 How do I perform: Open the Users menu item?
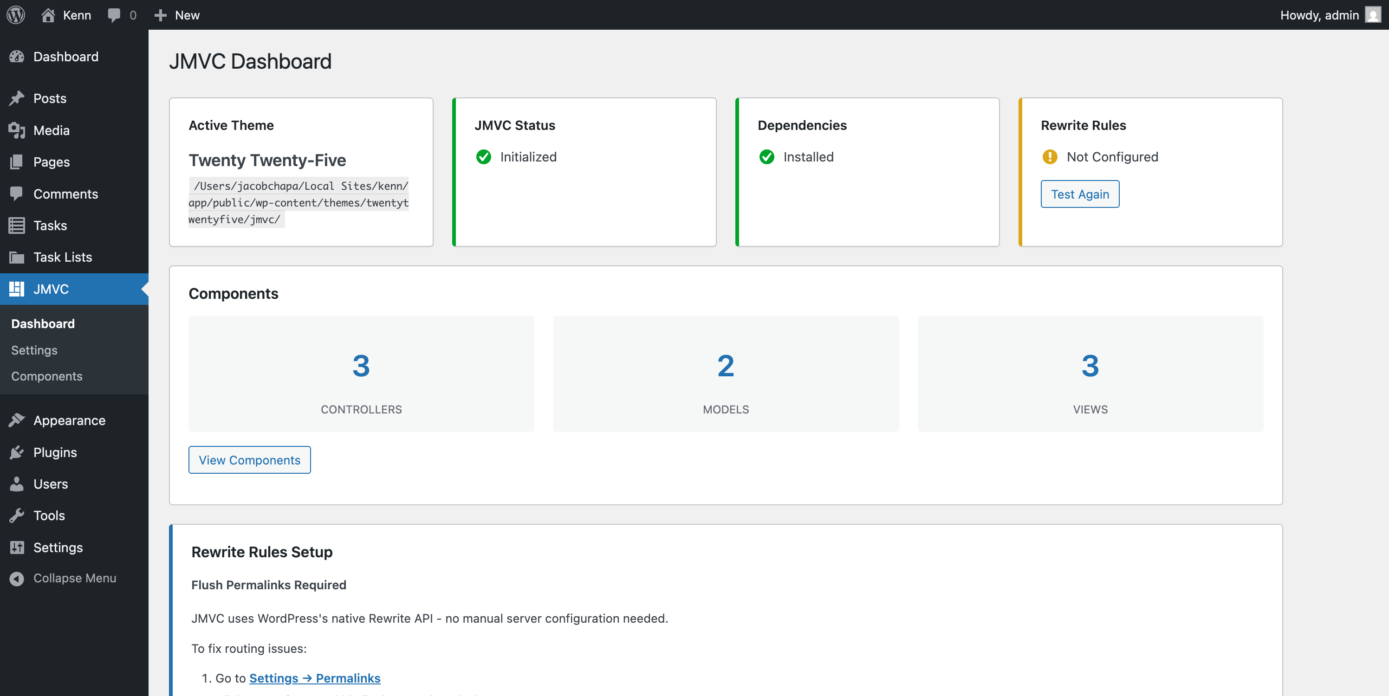coord(74,483)
